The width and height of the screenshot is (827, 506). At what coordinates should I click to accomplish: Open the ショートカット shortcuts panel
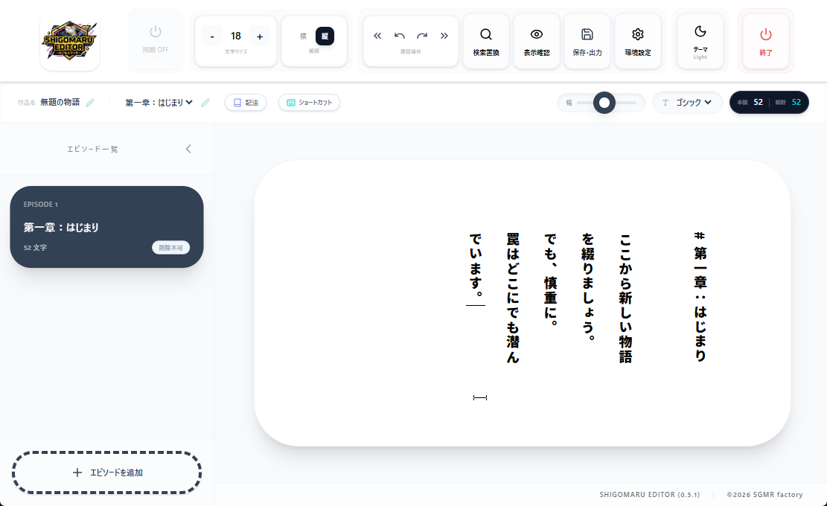[x=309, y=102]
